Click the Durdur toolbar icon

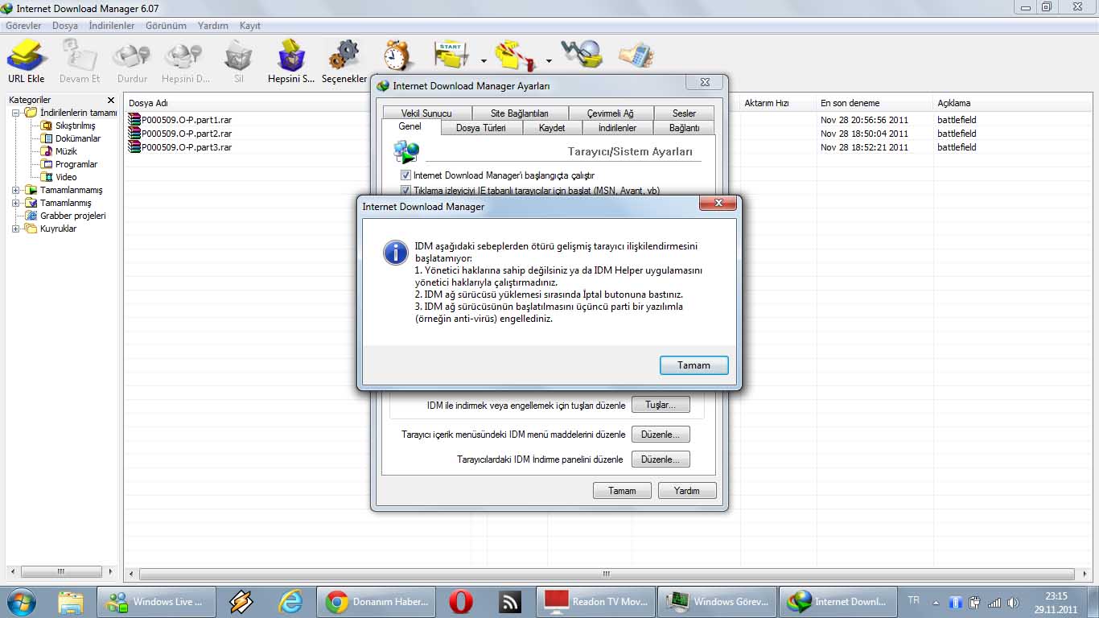click(132, 61)
